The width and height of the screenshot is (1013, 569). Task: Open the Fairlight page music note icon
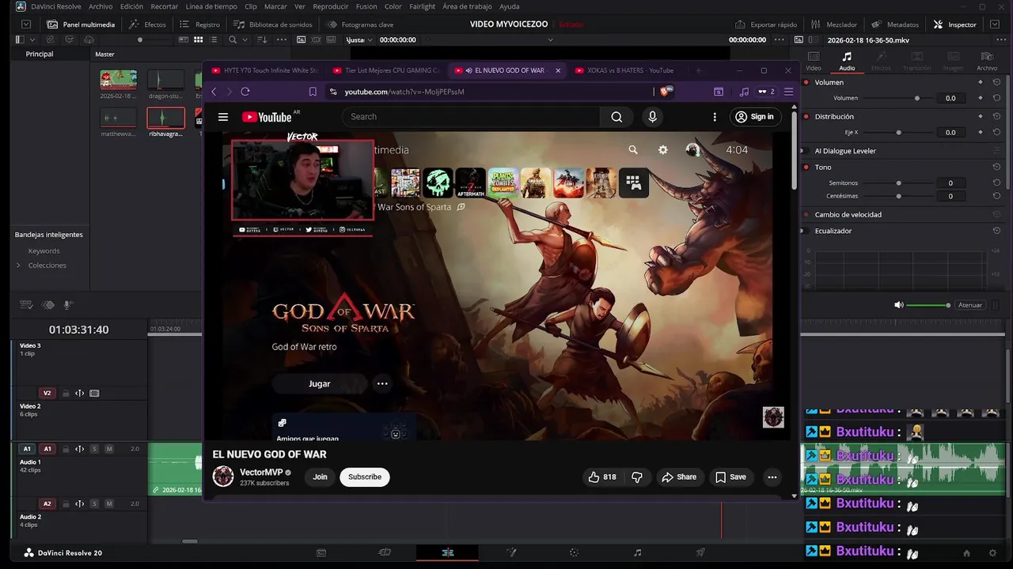tap(638, 552)
